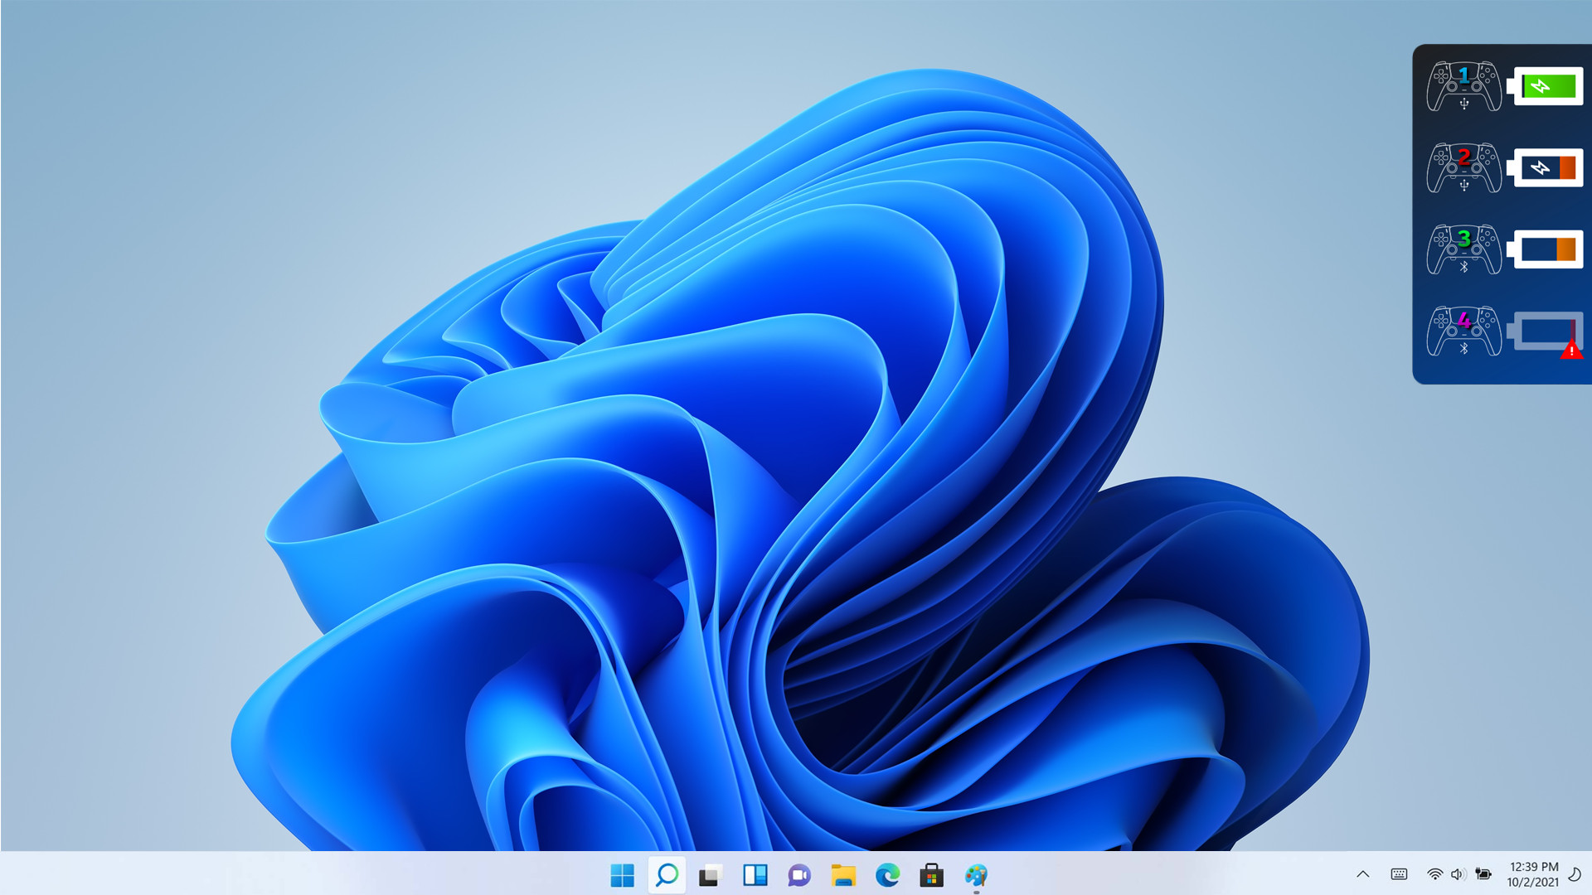Click controller 3's orange battery indicator
This screenshot has width=1592, height=895.
[1546, 249]
